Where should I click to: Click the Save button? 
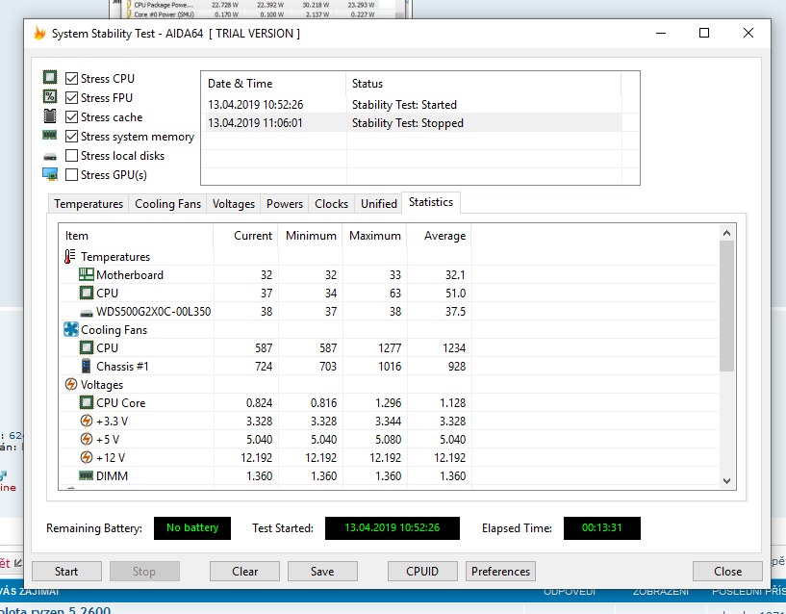coord(322,572)
